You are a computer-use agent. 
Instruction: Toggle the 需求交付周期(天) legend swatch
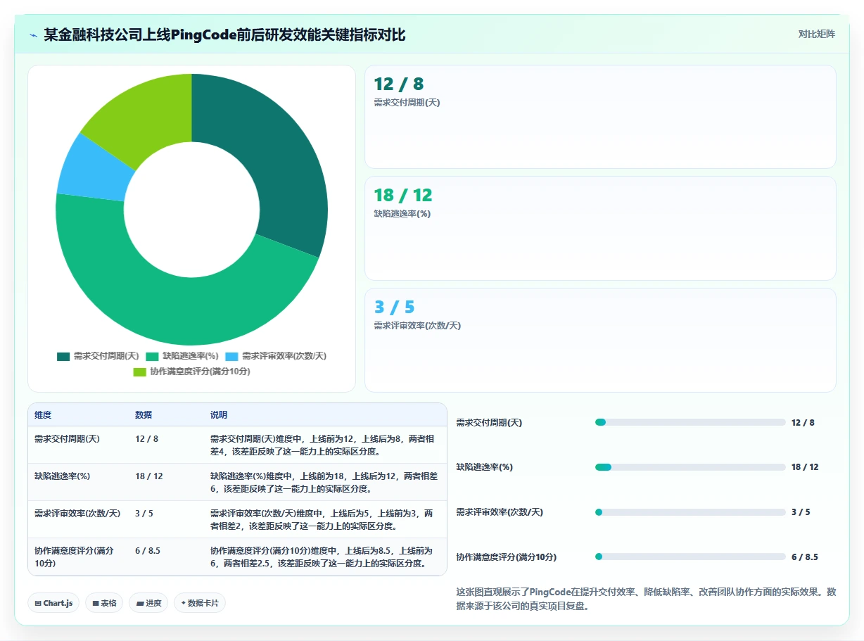(63, 356)
